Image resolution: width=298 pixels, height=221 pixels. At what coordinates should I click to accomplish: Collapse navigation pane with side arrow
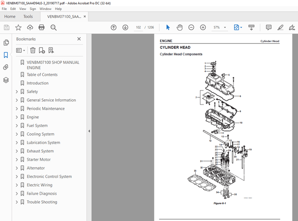coord(89,131)
